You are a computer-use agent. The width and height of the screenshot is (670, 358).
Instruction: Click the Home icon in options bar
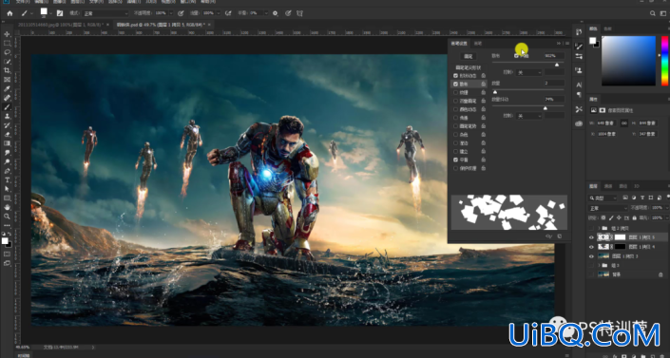10,13
